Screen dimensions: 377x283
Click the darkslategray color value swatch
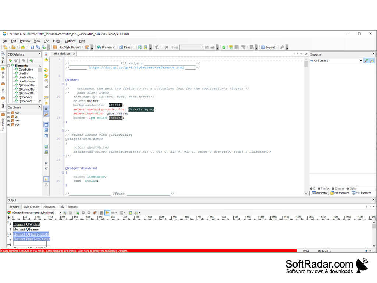tap(141, 109)
